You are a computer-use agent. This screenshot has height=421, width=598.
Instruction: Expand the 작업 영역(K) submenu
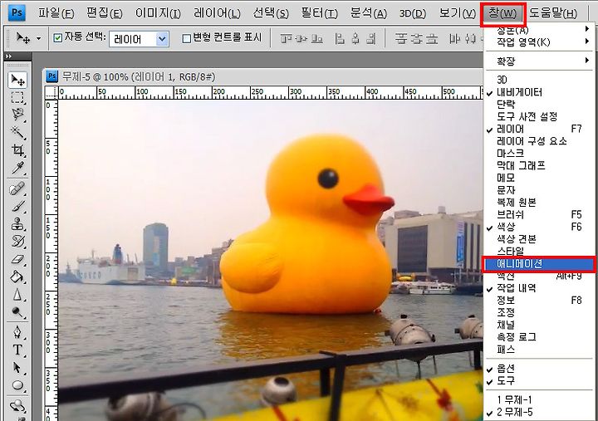[538, 42]
